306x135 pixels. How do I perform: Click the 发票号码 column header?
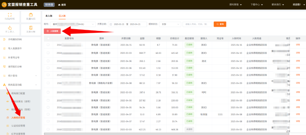69,38
